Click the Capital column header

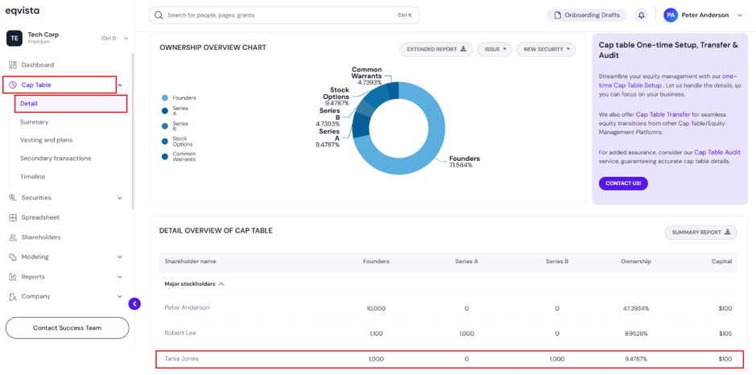(x=722, y=262)
